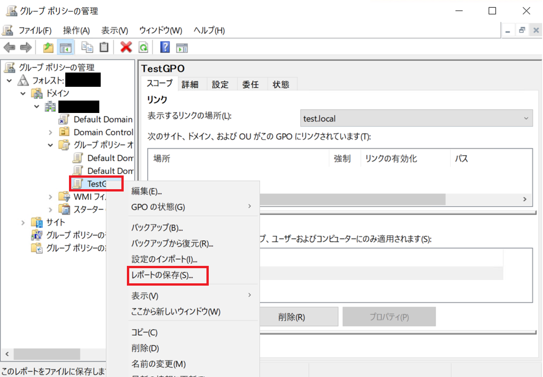
Task: Click the ドメイン folder icon
Action: click(37, 93)
